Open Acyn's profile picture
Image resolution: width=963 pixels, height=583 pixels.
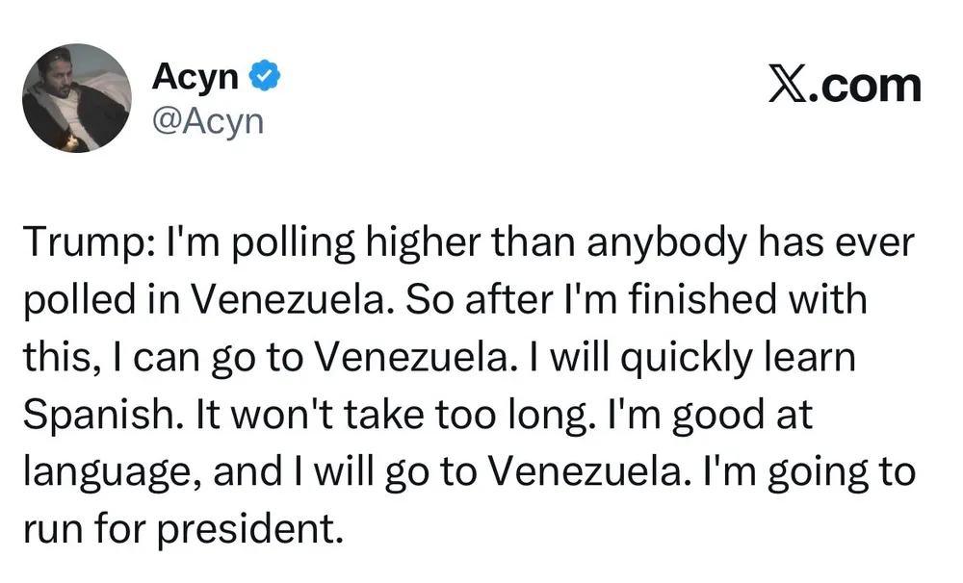76,98
